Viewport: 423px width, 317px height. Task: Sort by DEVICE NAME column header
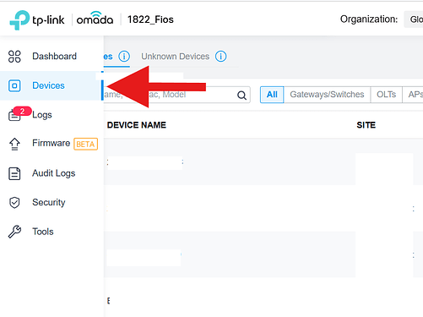coord(137,125)
